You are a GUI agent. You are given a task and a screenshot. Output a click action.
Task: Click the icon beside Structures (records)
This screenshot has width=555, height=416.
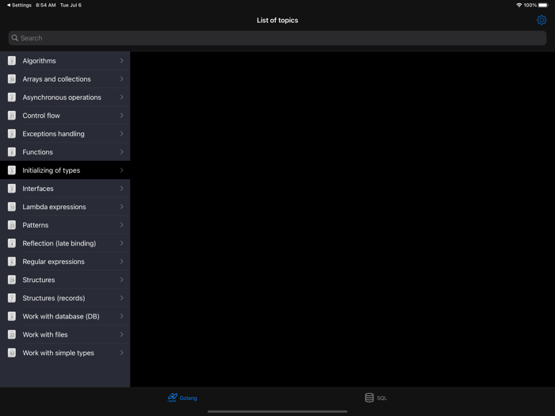(x=12, y=298)
